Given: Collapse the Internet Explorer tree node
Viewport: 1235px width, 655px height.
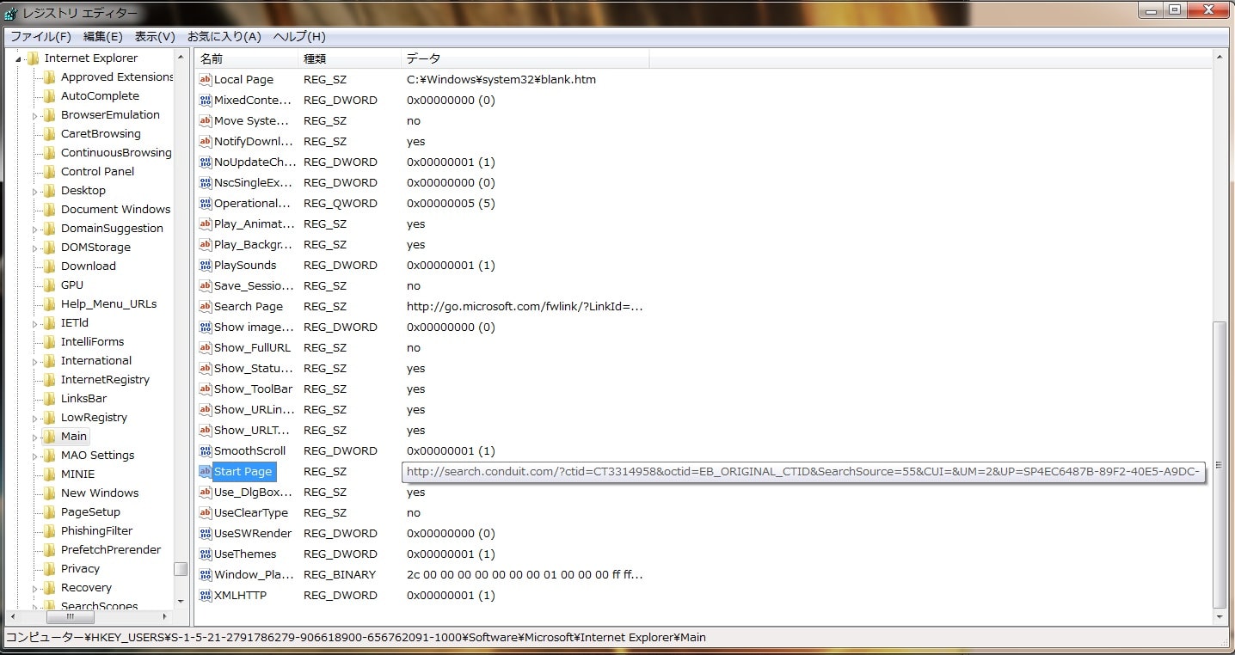Looking at the screenshot, I should pyautogui.click(x=18, y=58).
